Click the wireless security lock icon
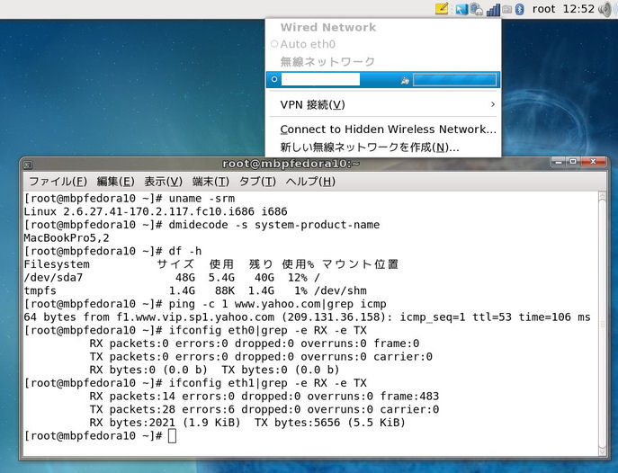The image size is (618, 473). (405, 80)
